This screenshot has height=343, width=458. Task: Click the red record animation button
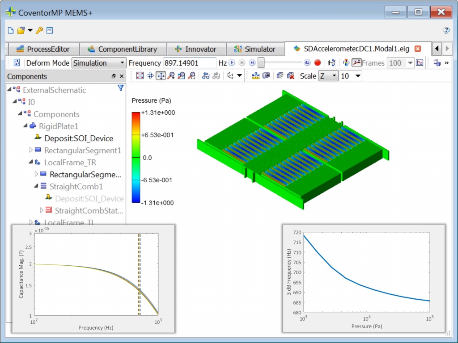(x=318, y=63)
